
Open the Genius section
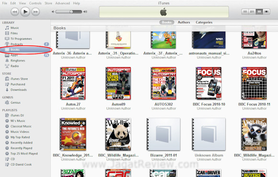[x=15, y=103]
